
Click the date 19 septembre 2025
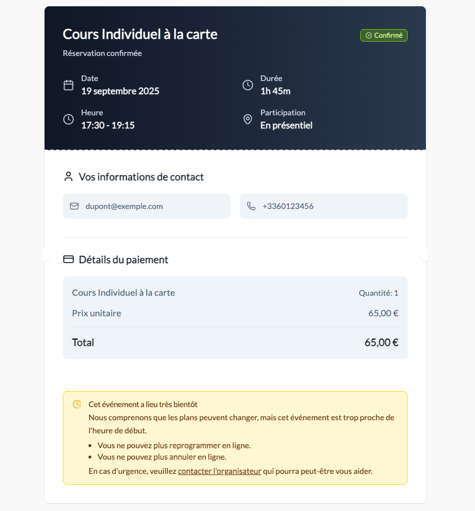[x=120, y=91]
